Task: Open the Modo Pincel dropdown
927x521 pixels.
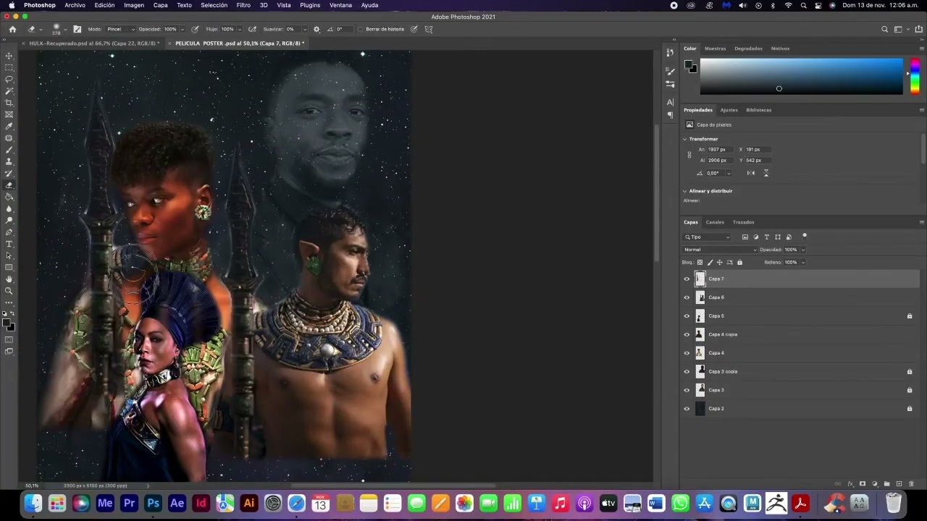Action: point(120,29)
